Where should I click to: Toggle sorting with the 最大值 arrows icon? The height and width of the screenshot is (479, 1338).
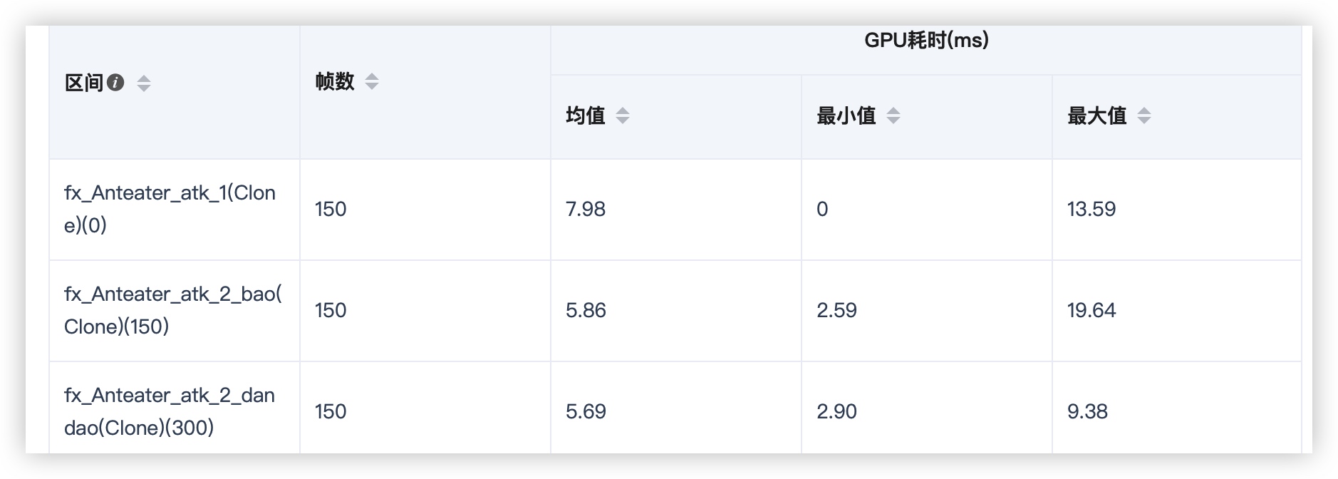pos(1144,115)
